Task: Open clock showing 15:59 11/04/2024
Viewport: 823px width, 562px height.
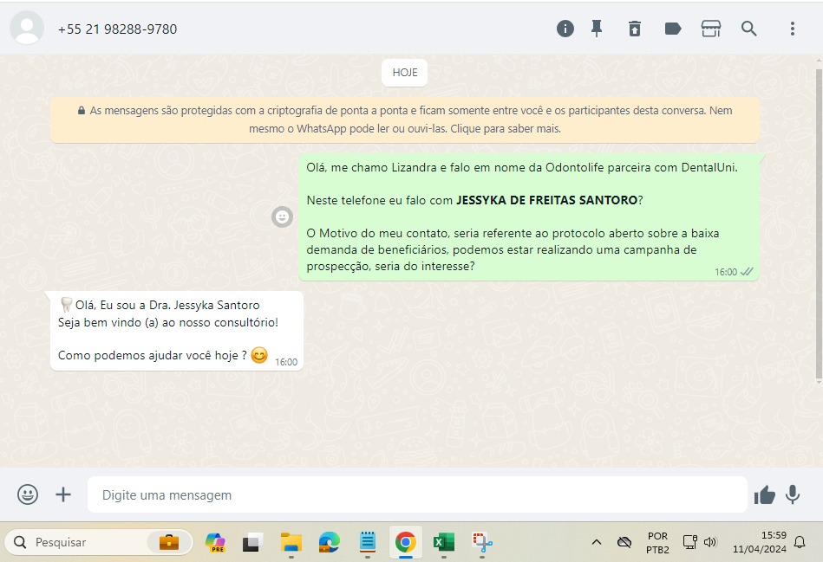Action: click(x=760, y=542)
